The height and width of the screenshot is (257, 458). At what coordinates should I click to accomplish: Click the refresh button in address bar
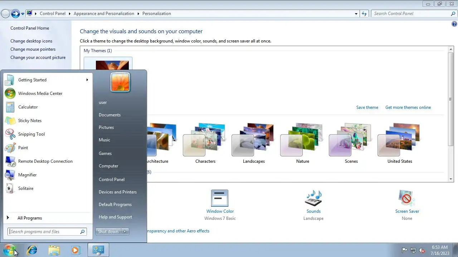364,14
